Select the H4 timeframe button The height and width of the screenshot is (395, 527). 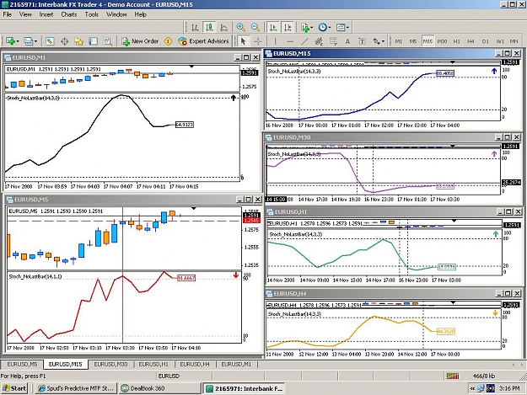(x=471, y=41)
